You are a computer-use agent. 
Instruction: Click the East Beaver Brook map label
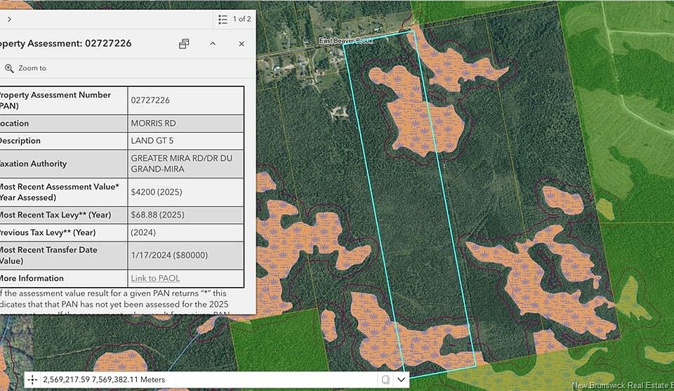[345, 41]
